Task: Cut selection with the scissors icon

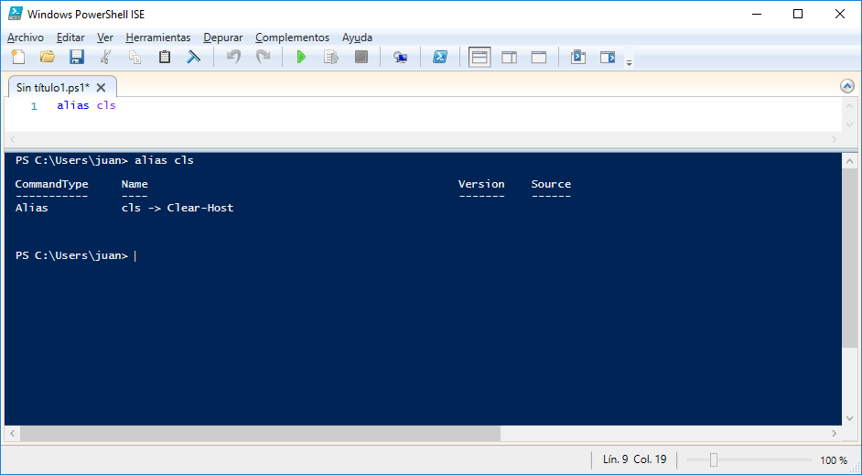Action: click(x=105, y=57)
